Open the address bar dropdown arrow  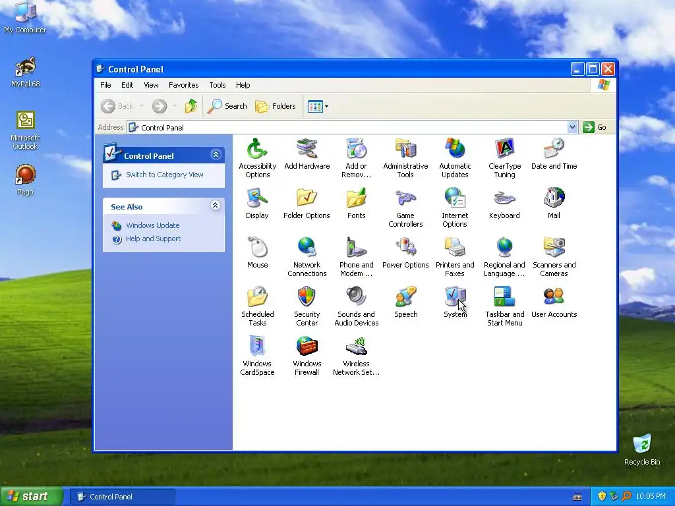(x=572, y=127)
